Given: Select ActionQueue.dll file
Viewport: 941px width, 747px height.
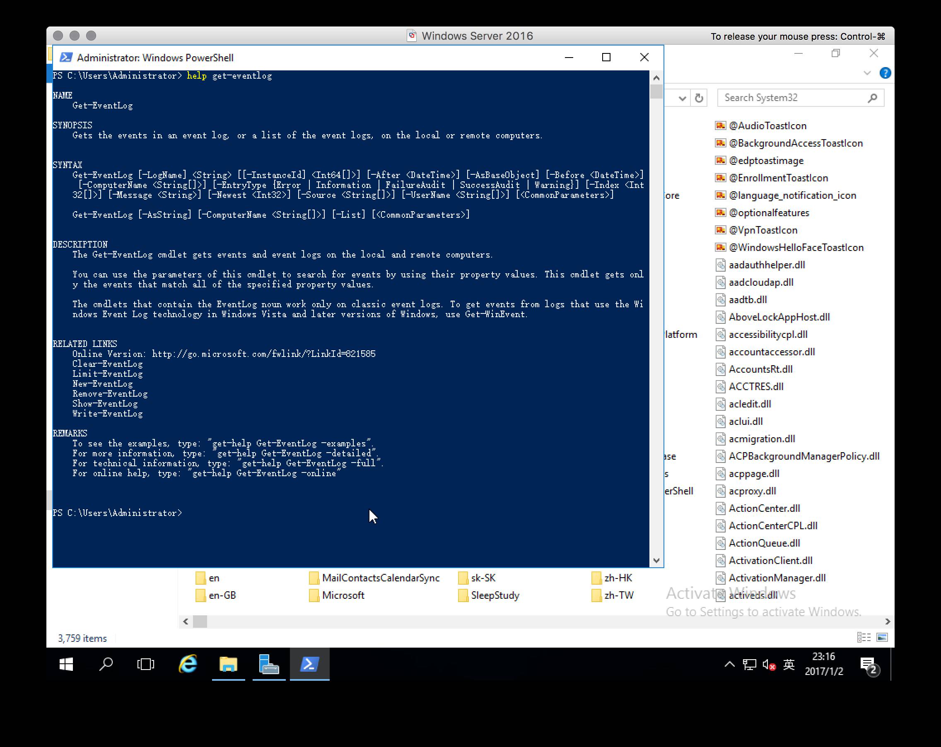Looking at the screenshot, I should [758, 543].
